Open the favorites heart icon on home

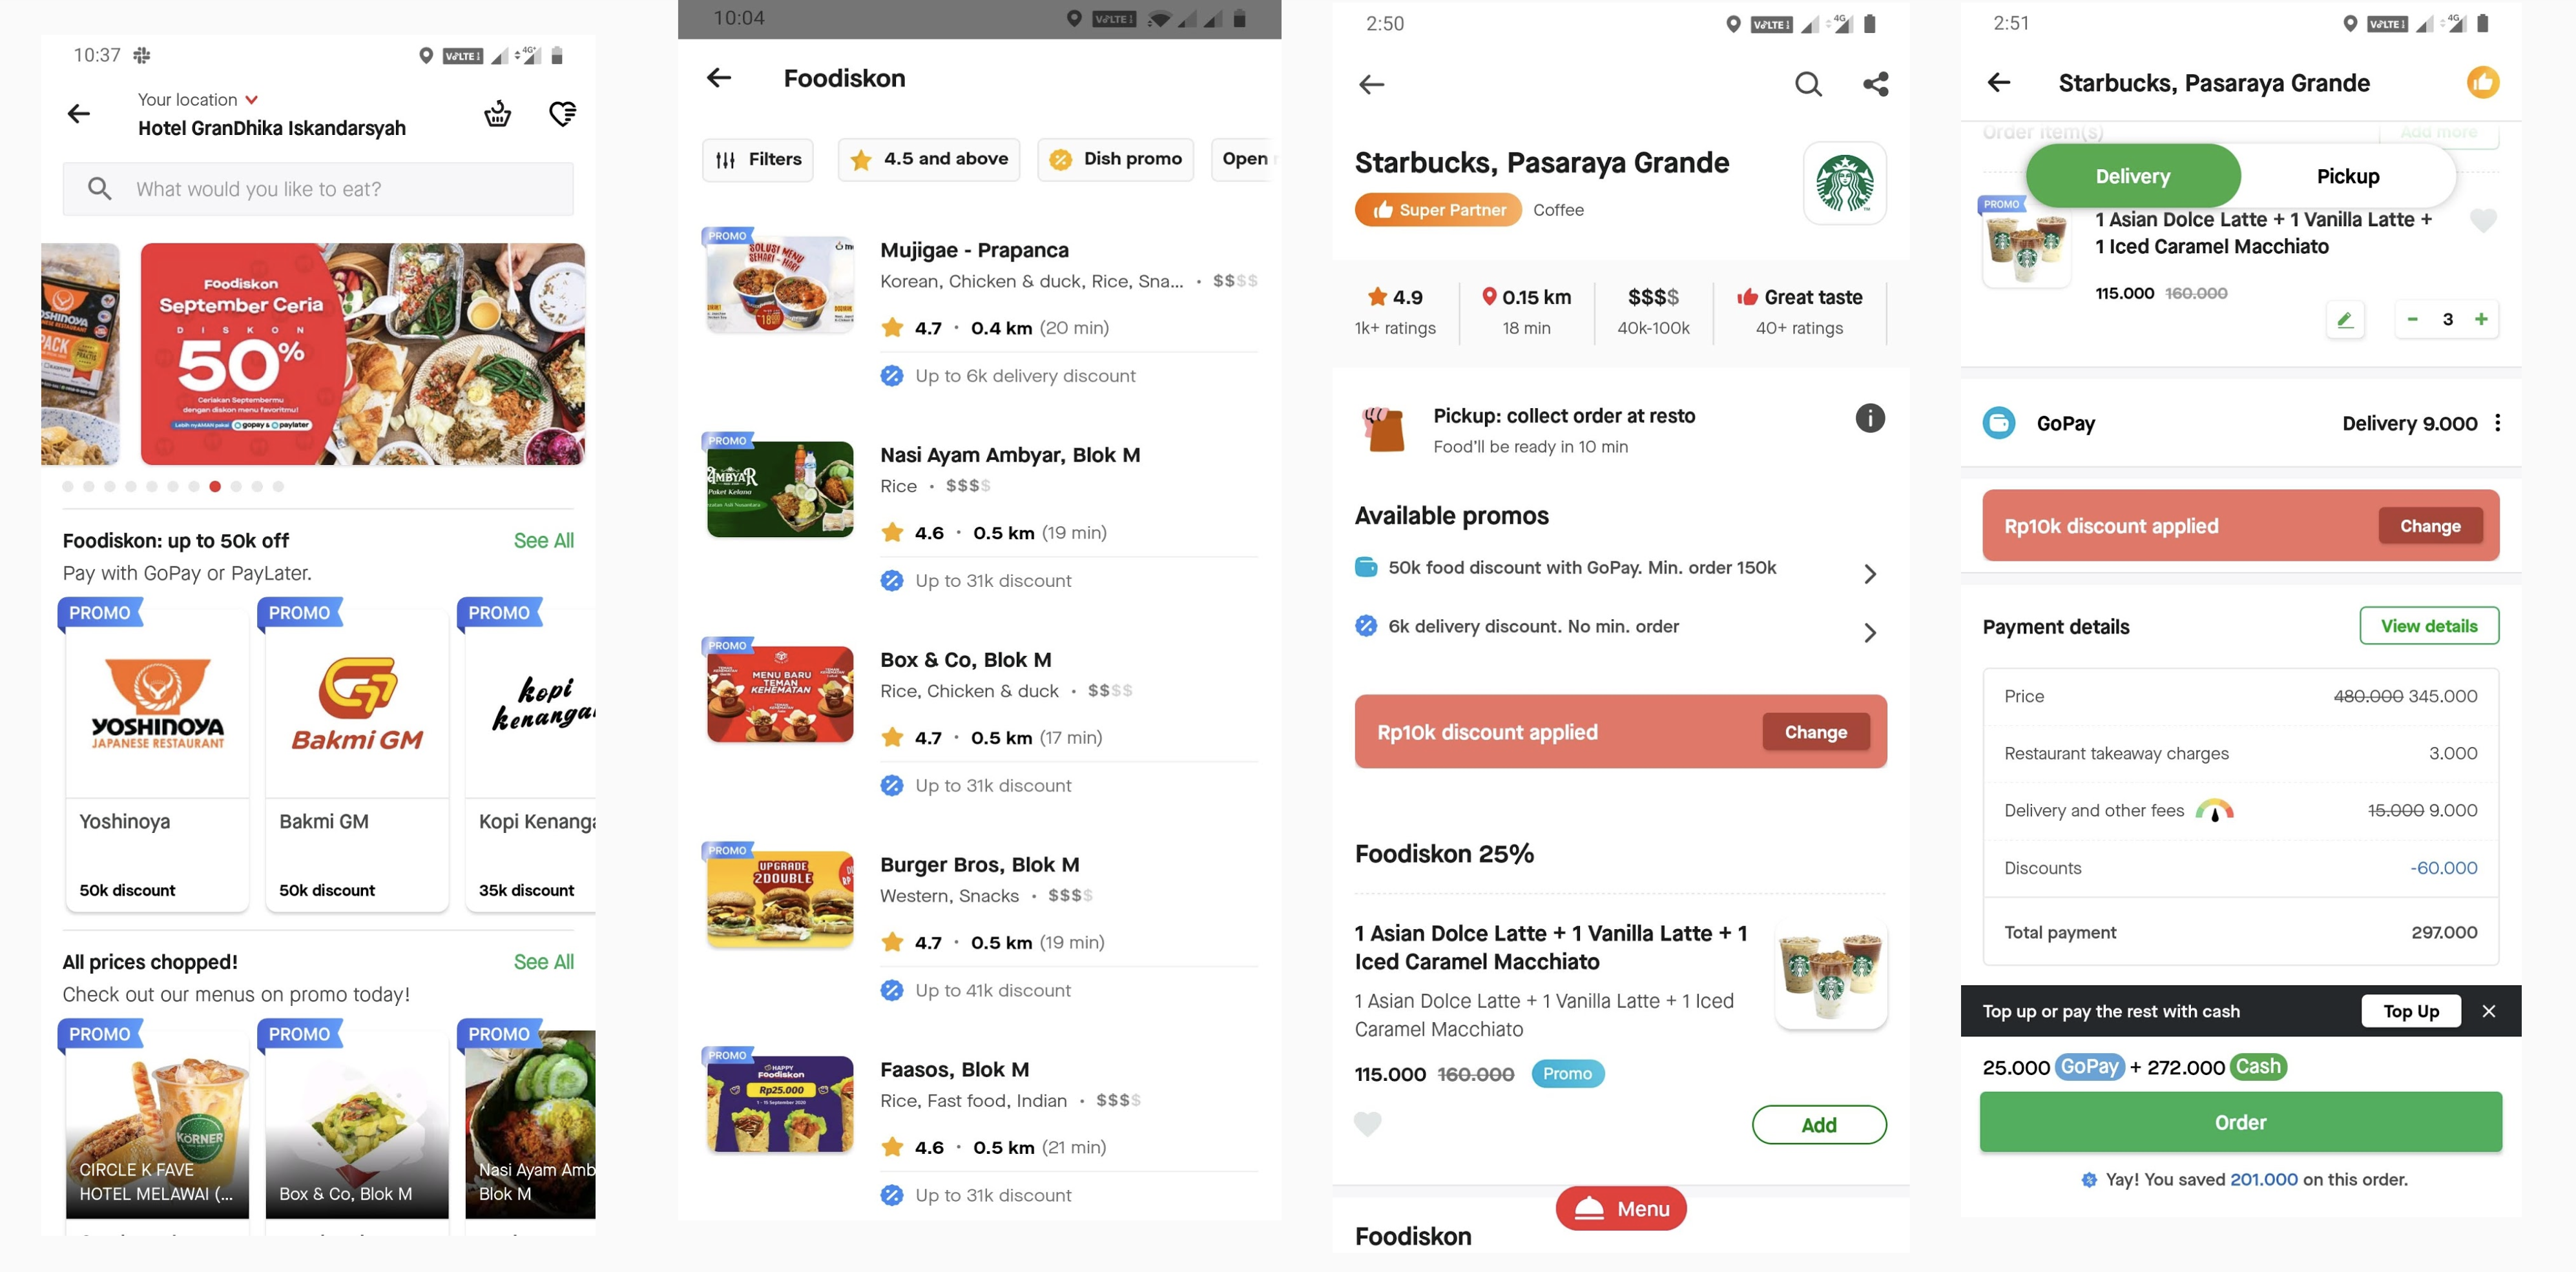(563, 113)
